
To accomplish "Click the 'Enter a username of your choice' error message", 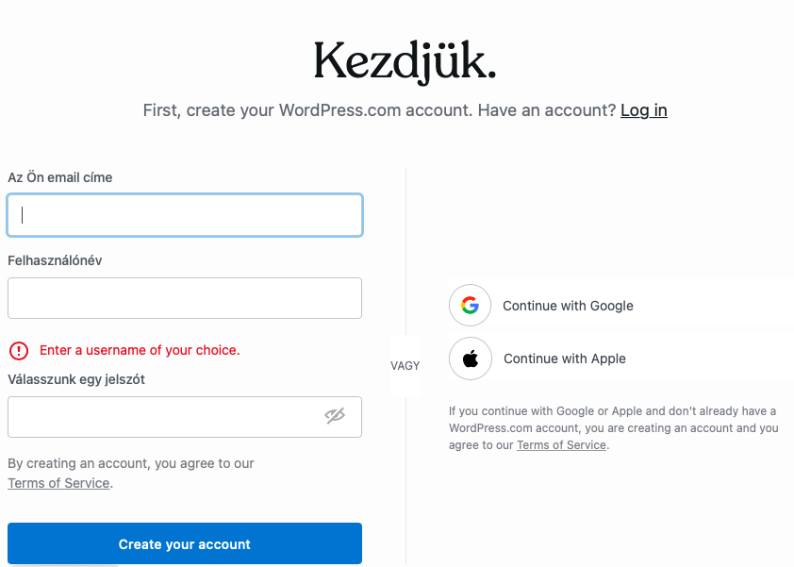I will coord(140,350).
